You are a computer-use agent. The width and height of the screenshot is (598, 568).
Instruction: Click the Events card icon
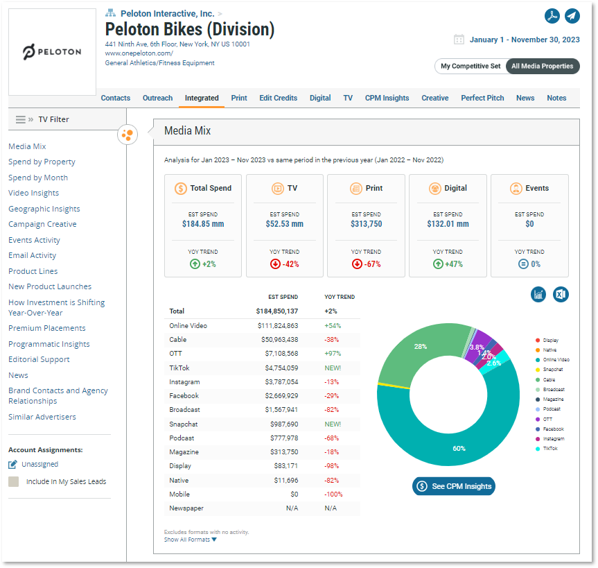(x=516, y=188)
